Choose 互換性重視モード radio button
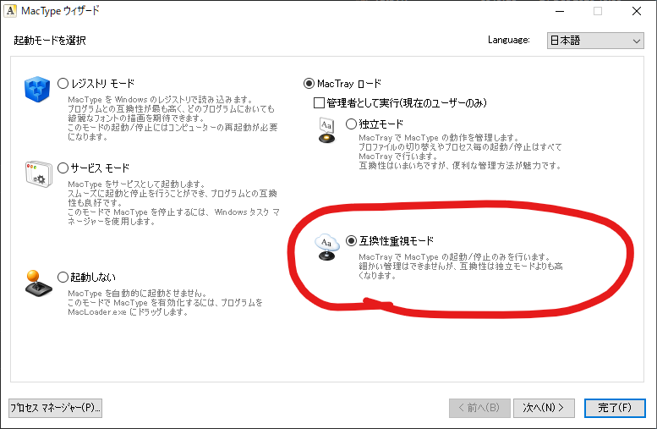The height and width of the screenshot is (429, 657). [352, 240]
